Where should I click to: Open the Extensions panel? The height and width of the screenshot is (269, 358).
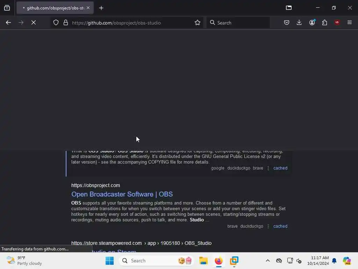[x=324, y=22]
